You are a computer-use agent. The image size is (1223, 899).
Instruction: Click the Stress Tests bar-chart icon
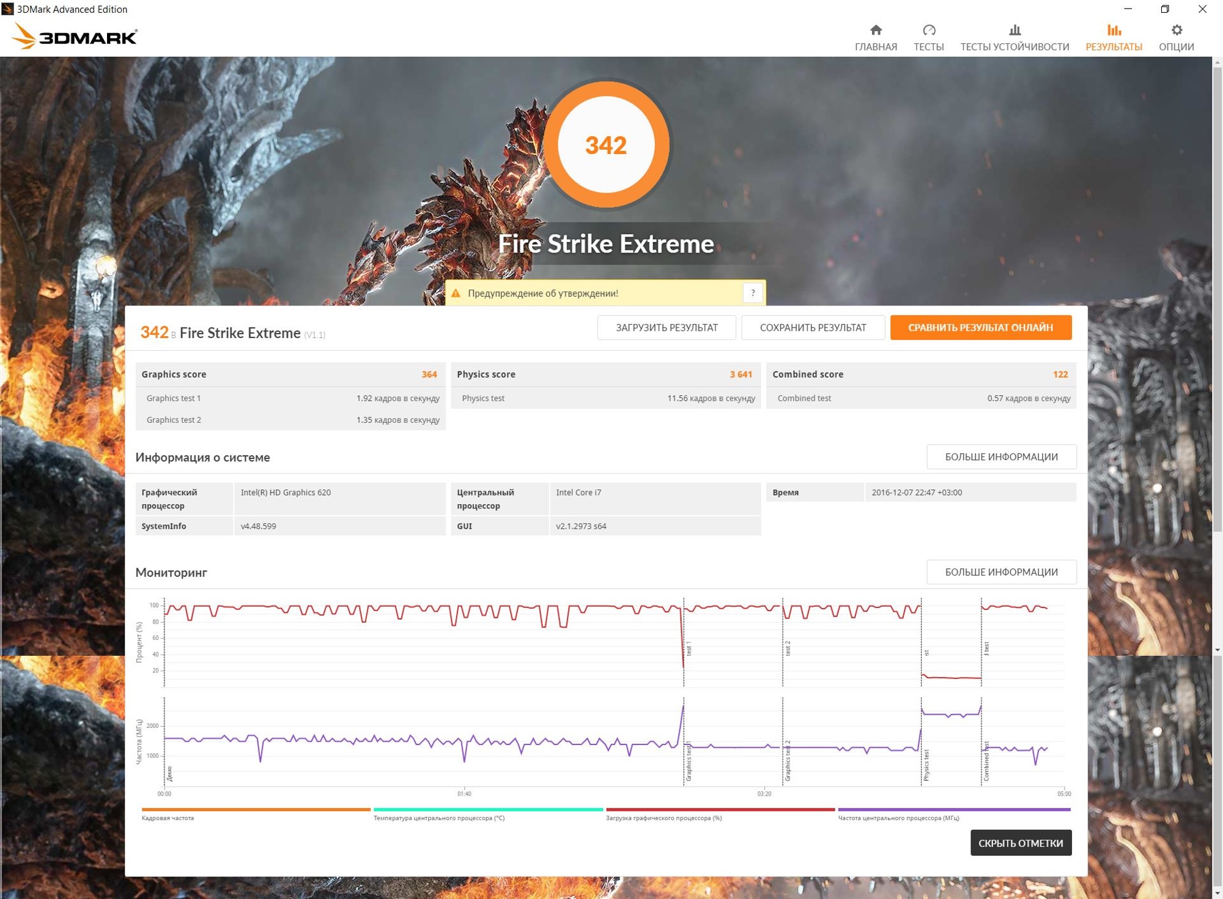1014,30
